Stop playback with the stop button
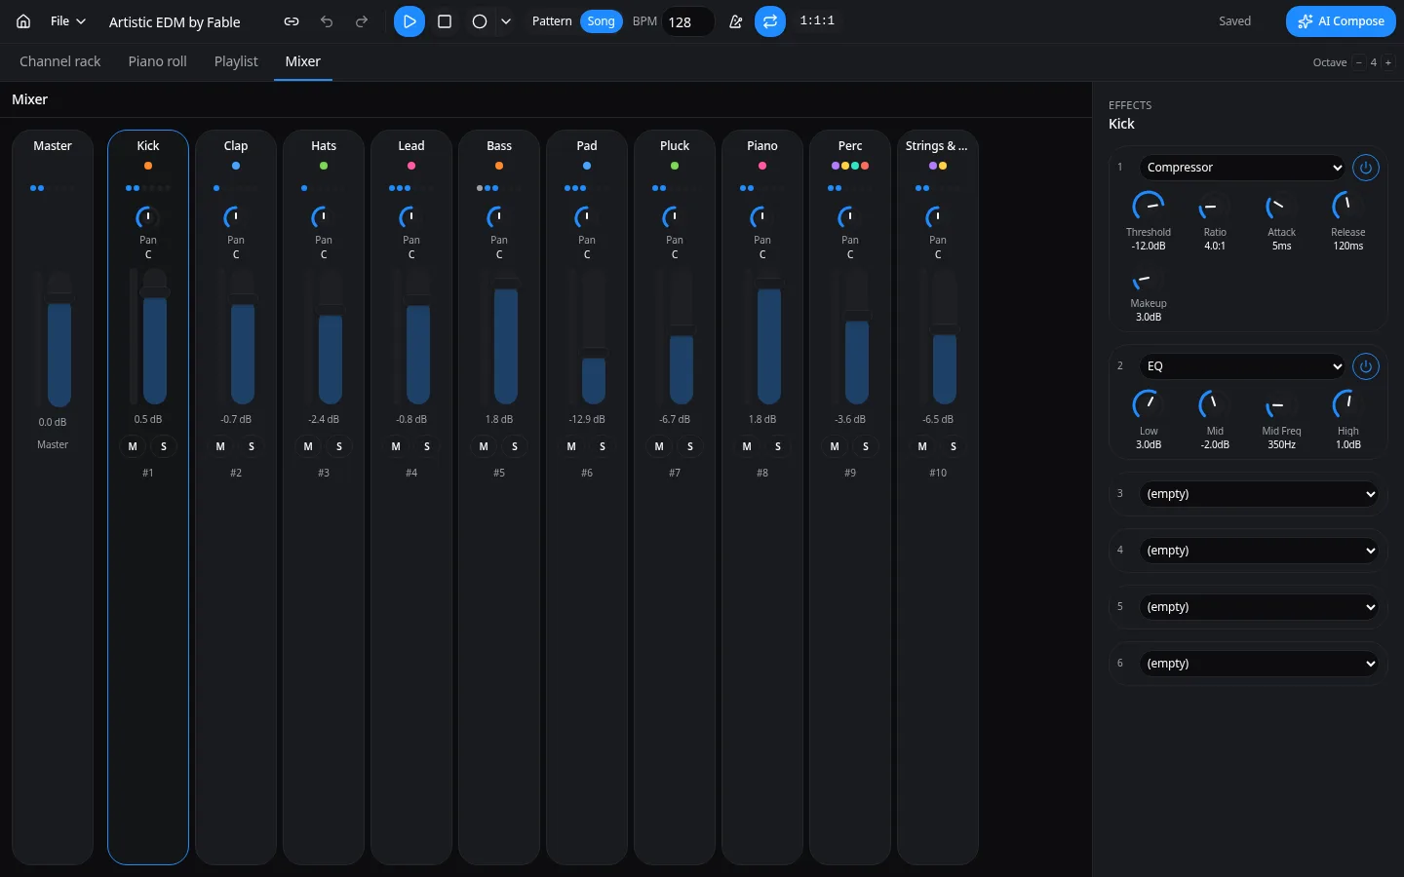This screenshot has width=1404, height=877. [445, 21]
